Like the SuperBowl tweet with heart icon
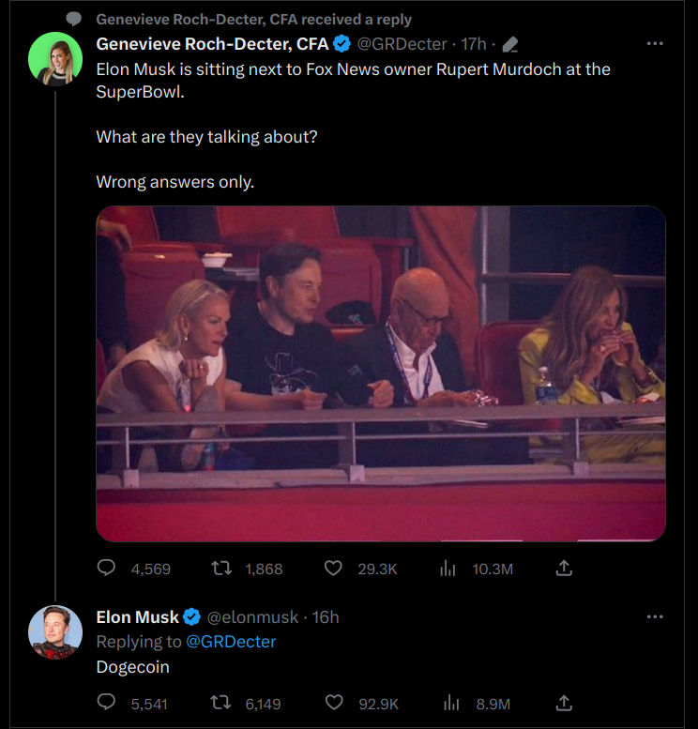The height and width of the screenshot is (729, 698). pyautogui.click(x=333, y=569)
